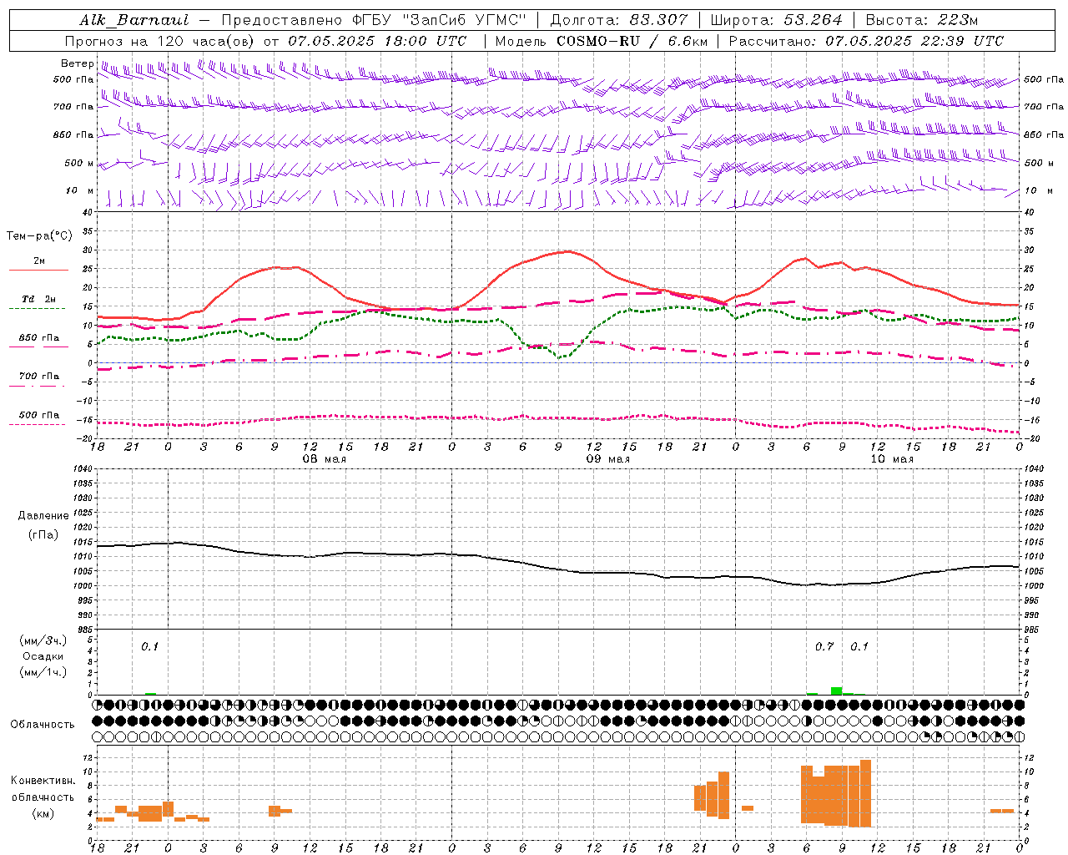Select the 'Долгота: 83.307' header field

pos(619,20)
